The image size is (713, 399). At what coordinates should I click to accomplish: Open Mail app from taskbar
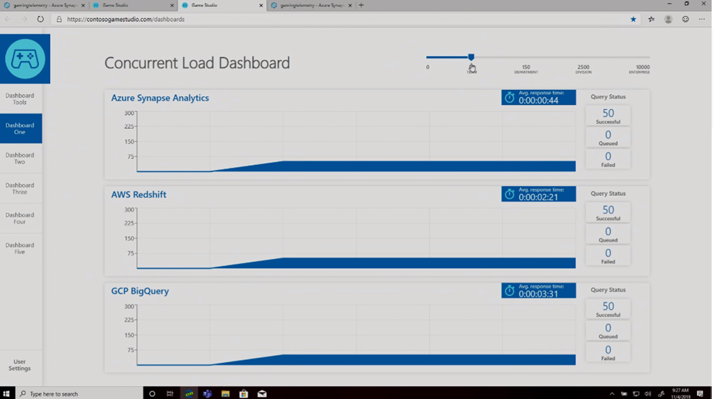pyautogui.click(x=262, y=393)
